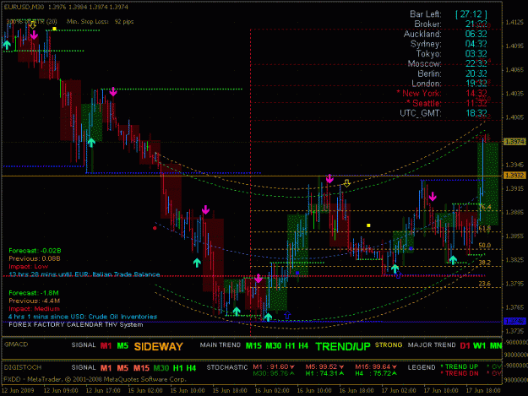This screenshot has height=396, width=528.
Task: Click the 38.2 Fibonacci level label
Action: (x=485, y=263)
